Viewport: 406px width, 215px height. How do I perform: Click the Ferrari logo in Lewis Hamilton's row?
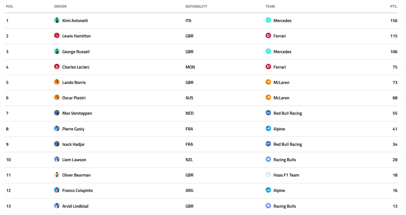click(x=268, y=36)
